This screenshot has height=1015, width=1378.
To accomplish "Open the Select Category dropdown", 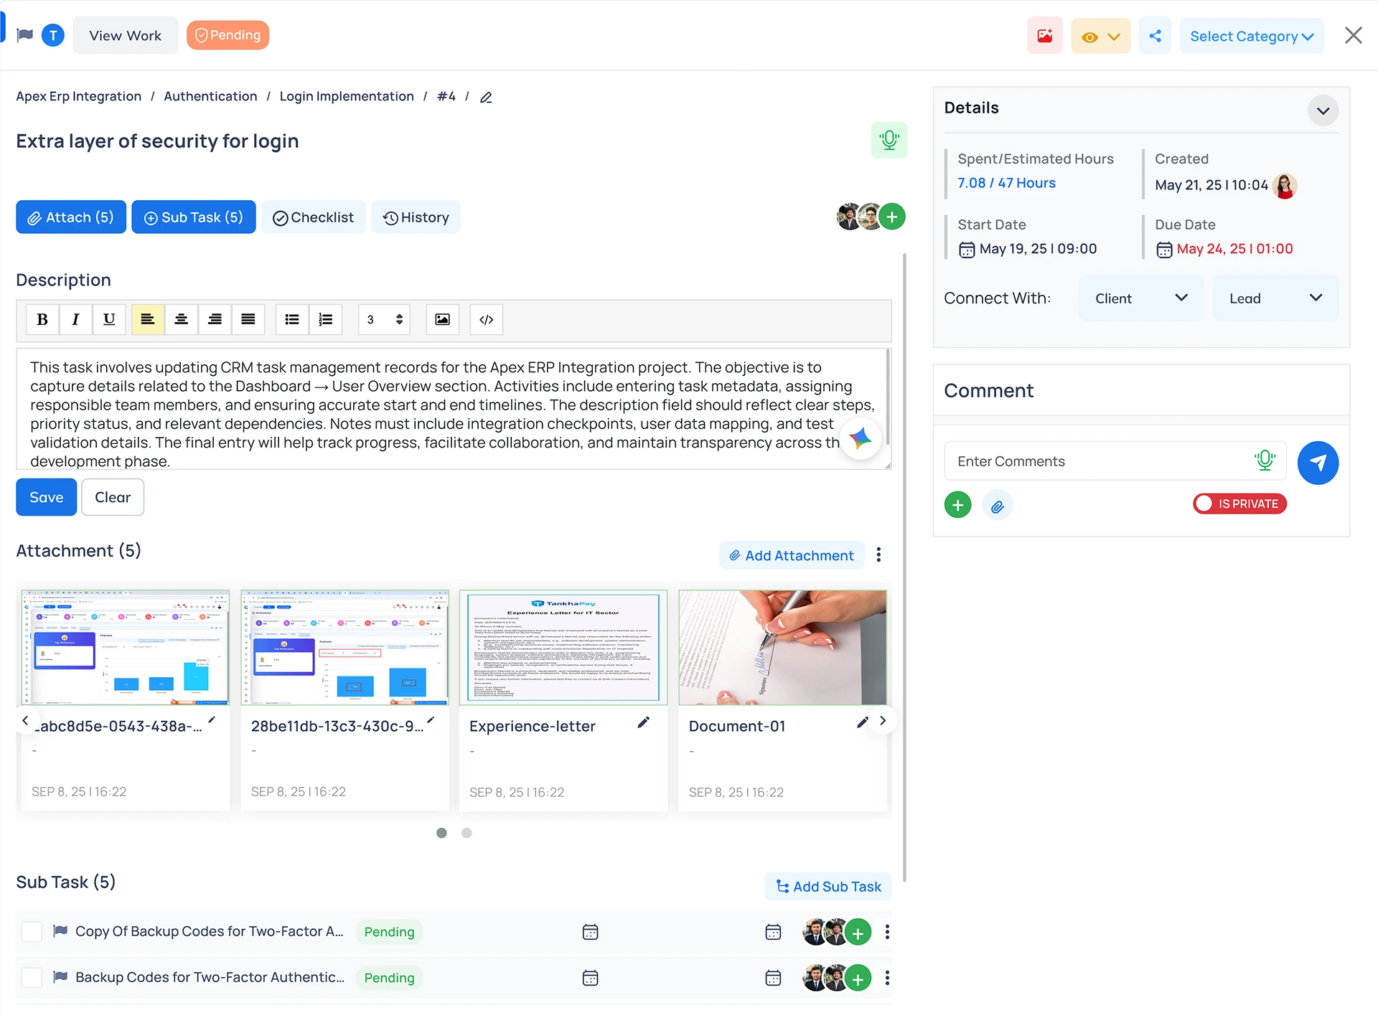I will click(1251, 36).
